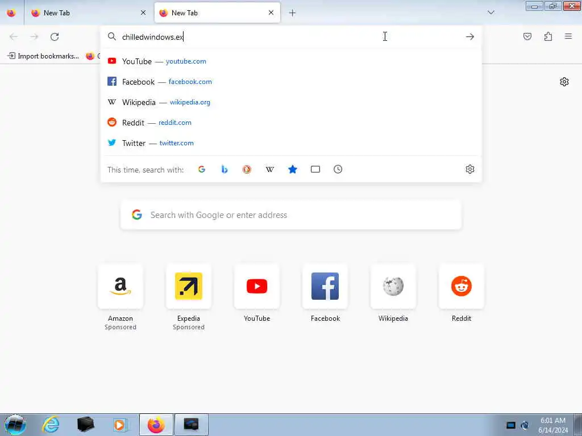Viewport: 582px width, 436px height.
Task: Open Windows Media Player taskbar icon
Action: pyautogui.click(x=119, y=425)
